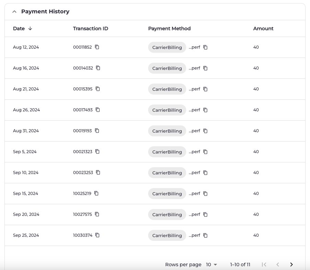Copy transaction ID 10027575
This screenshot has width=310, height=270.
click(97, 214)
